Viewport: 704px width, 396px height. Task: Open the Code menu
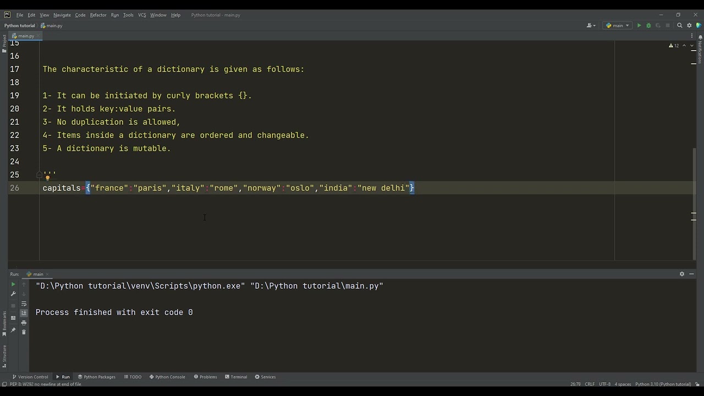point(80,15)
